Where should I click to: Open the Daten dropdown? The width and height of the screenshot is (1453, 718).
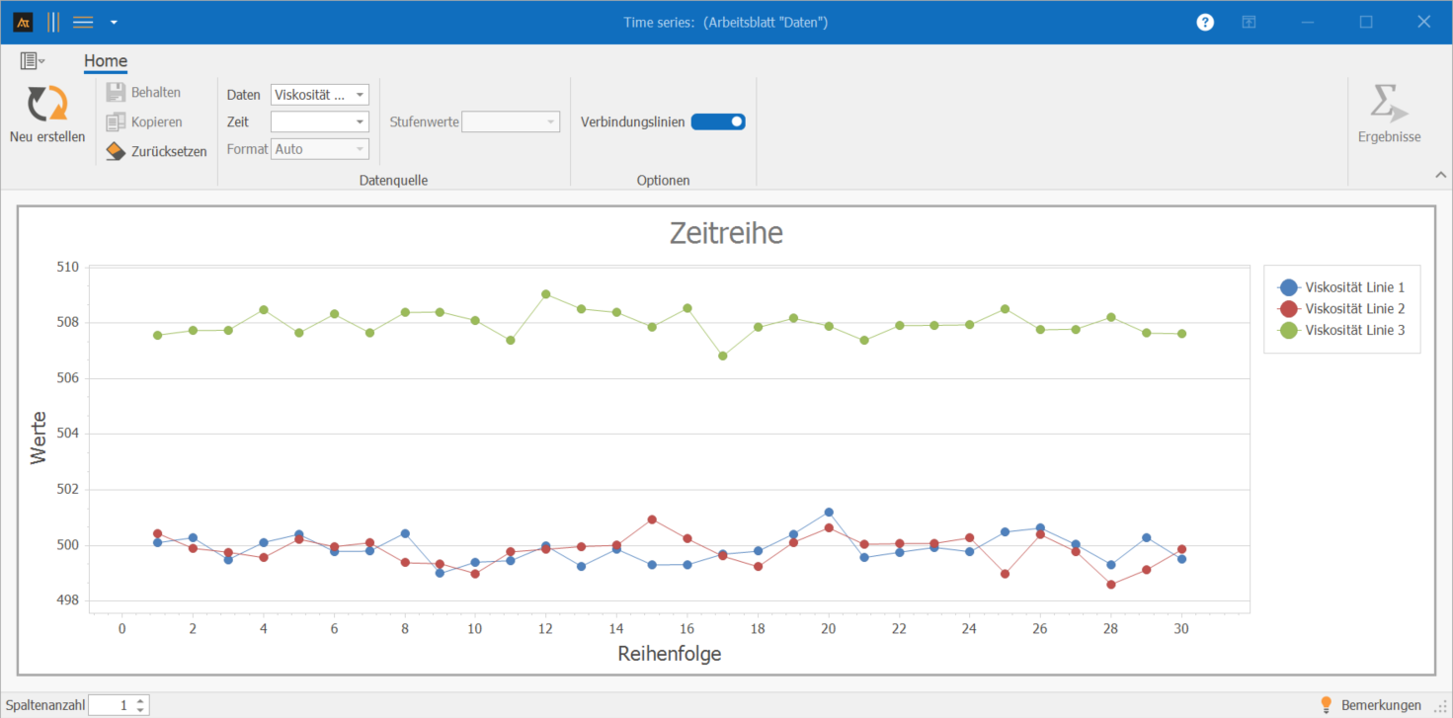click(x=360, y=95)
